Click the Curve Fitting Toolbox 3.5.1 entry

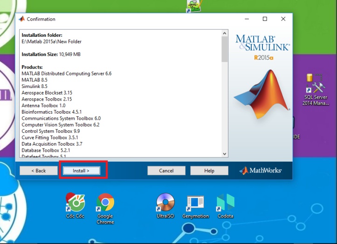(50, 137)
